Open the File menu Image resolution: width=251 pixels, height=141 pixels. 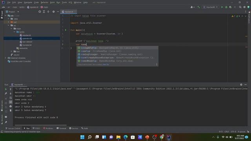9,2
